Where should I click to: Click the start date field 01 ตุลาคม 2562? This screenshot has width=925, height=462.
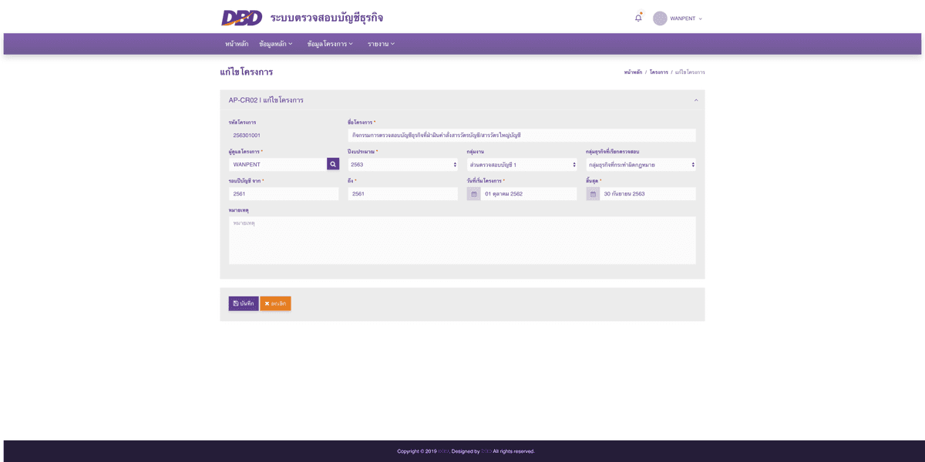click(529, 194)
